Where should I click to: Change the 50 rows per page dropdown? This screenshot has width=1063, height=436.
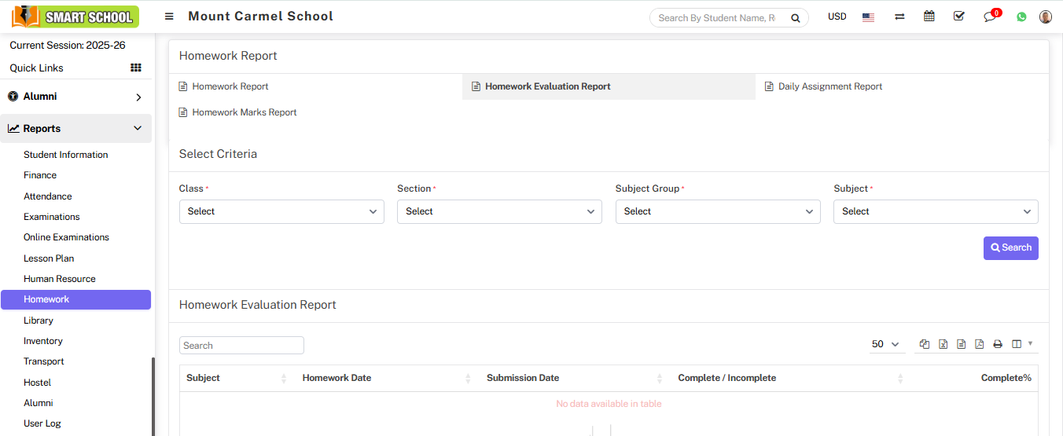886,344
